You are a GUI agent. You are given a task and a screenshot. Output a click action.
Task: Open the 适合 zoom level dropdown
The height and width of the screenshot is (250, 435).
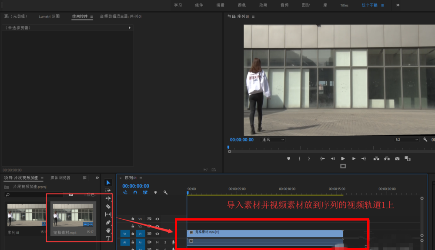272,139
